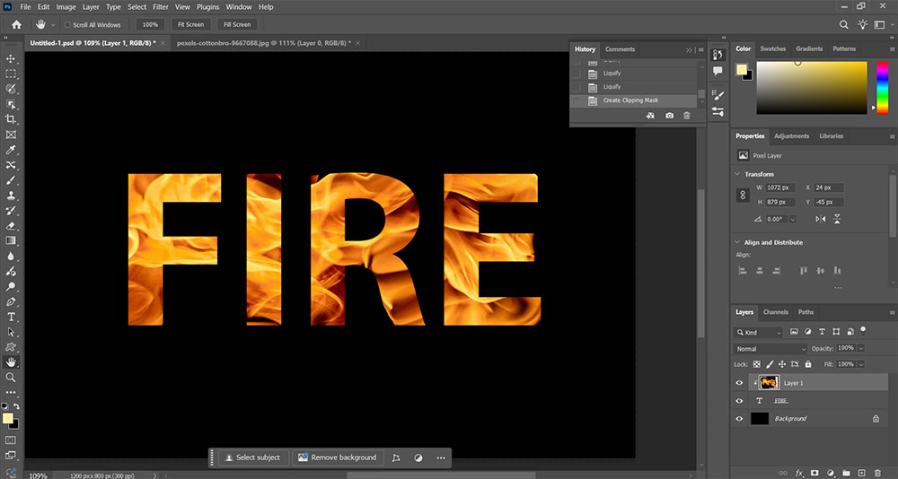
Task: Switch to the Channels tab
Action: click(x=776, y=312)
